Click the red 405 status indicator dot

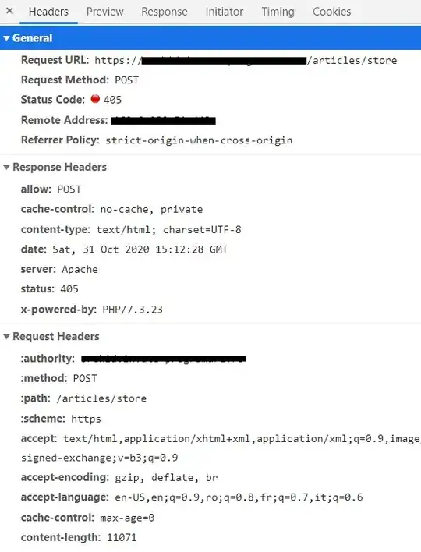pos(95,99)
